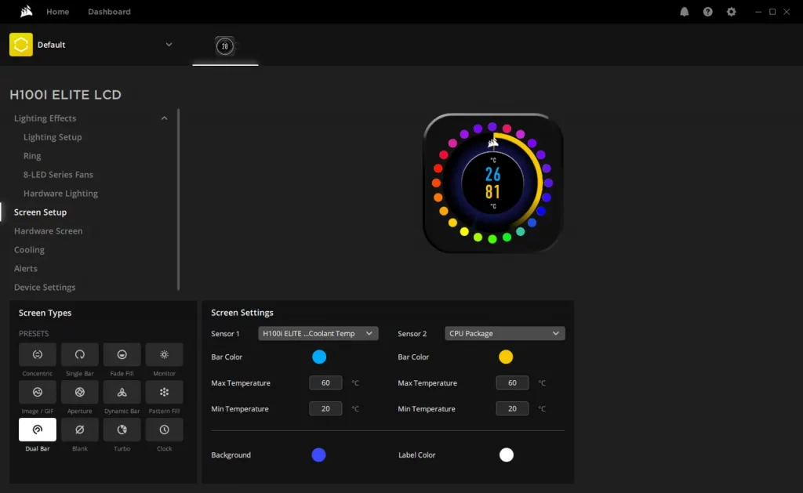Go to the Home tab
Viewport: 803px width, 493px height.
(x=57, y=12)
